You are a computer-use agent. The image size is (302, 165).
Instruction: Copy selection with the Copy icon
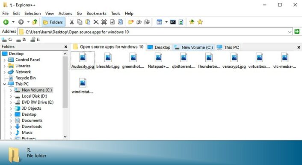80,22
